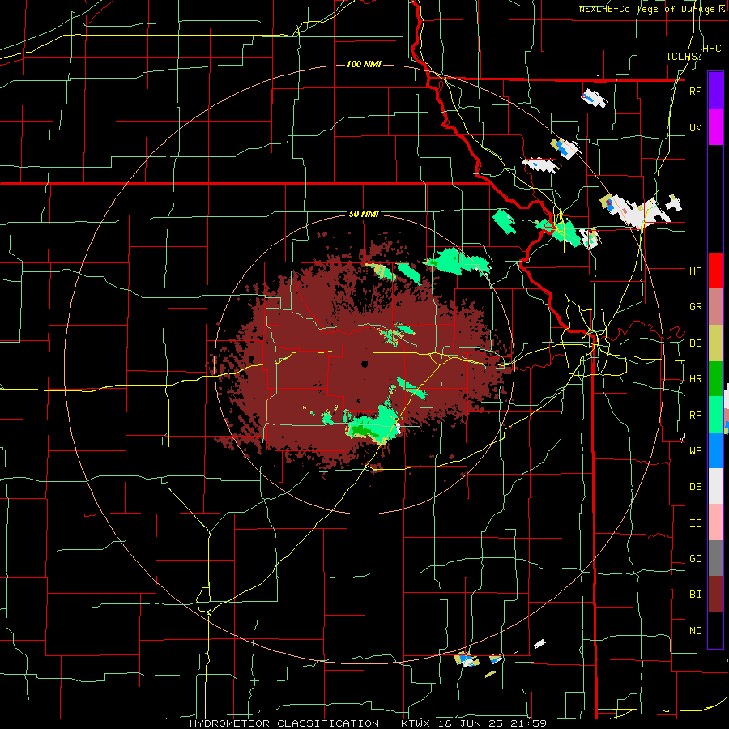Click the WS legend label
This screenshot has width=729, height=729.
(x=696, y=450)
